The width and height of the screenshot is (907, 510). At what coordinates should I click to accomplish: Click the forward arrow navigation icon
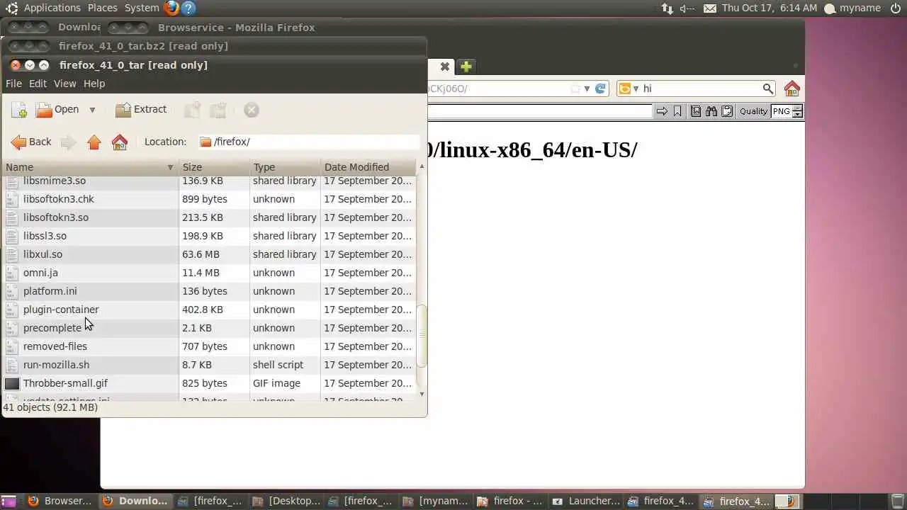(68, 142)
